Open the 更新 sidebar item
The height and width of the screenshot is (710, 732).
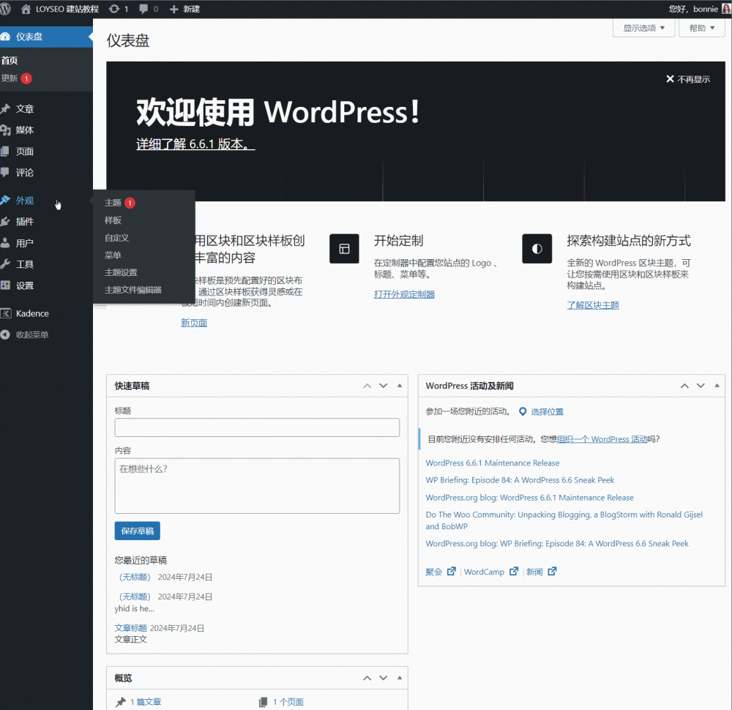(x=16, y=78)
